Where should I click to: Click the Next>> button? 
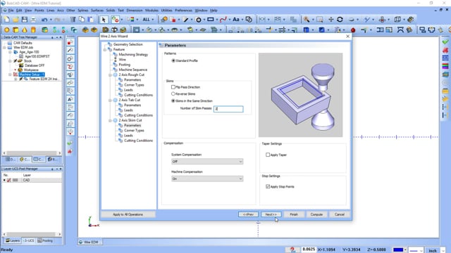click(271, 214)
